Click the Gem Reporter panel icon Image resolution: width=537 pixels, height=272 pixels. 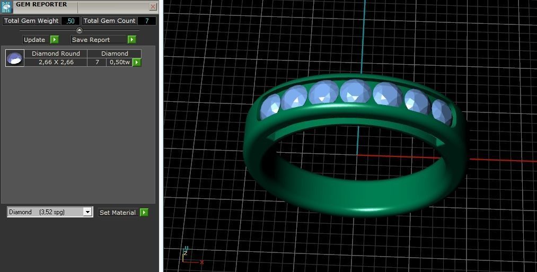point(6,6)
